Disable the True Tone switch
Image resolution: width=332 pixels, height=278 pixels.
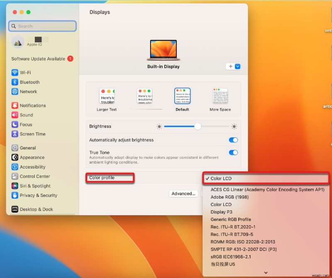233,153
